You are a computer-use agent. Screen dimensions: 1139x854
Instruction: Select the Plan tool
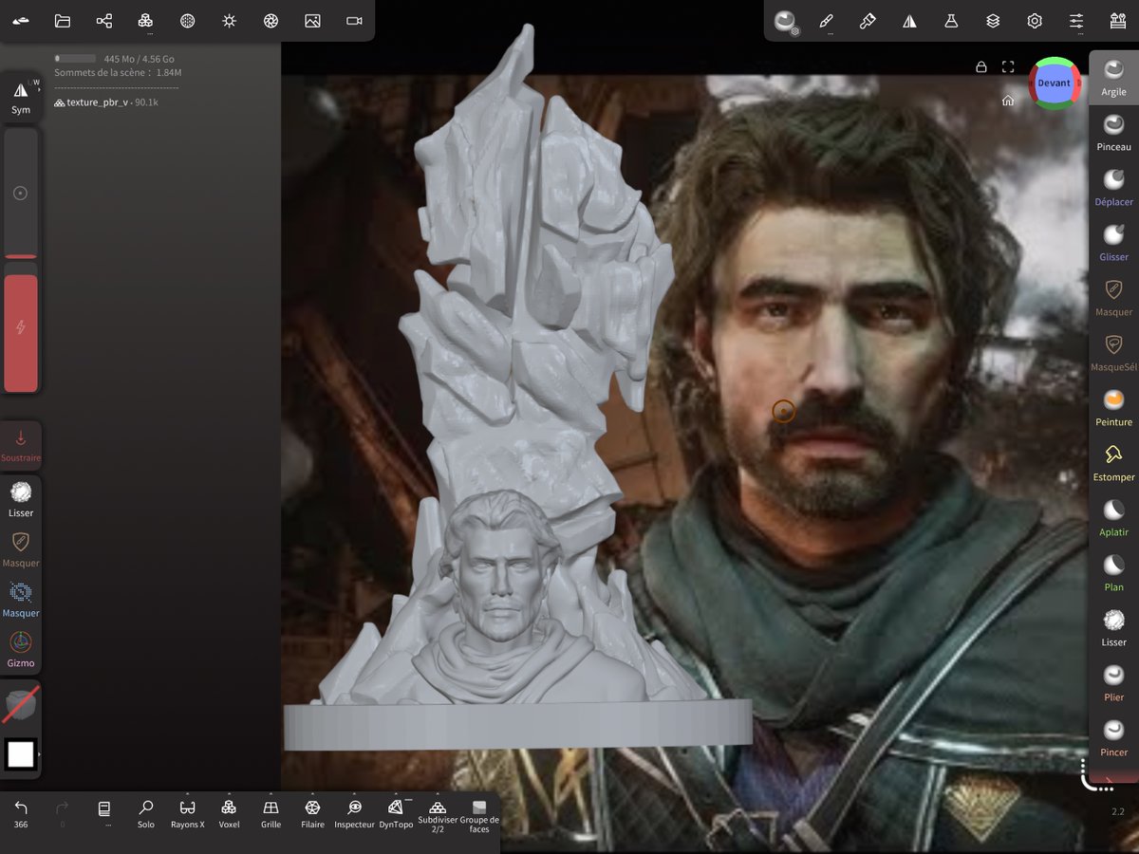point(1113,572)
